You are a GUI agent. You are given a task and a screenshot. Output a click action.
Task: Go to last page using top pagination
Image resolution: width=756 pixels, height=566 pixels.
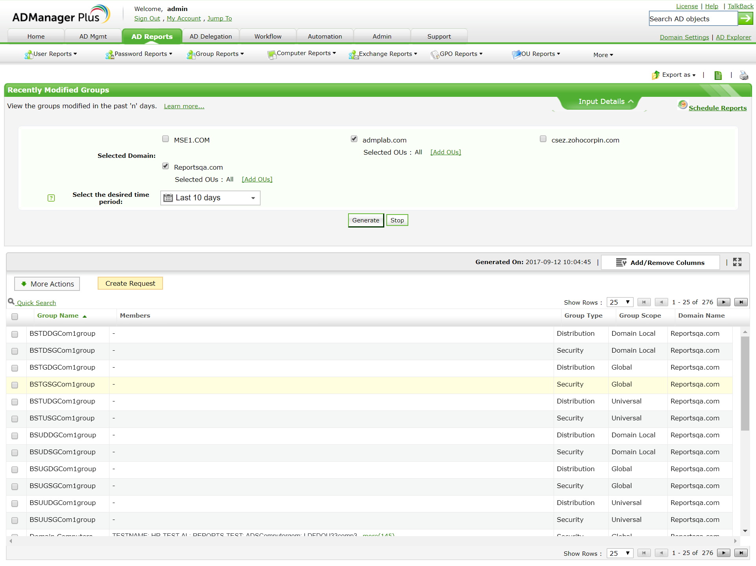coord(741,302)
